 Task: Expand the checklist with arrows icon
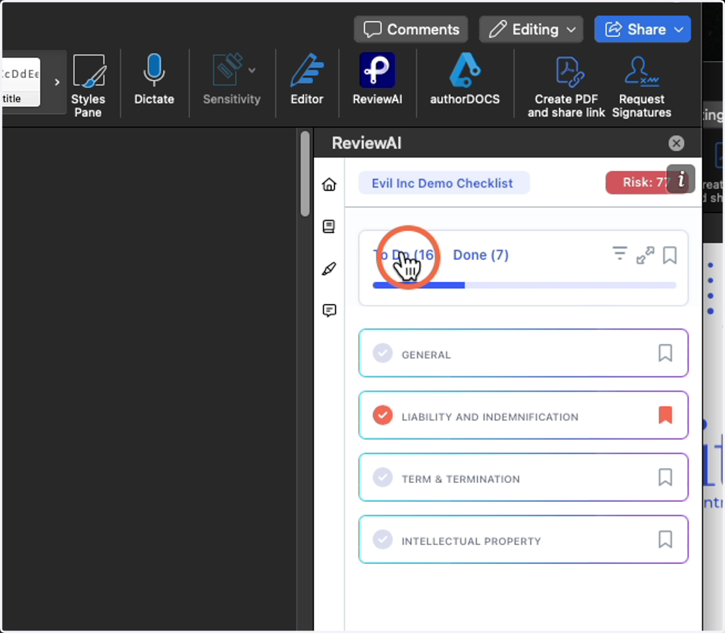tap(645, 255)
